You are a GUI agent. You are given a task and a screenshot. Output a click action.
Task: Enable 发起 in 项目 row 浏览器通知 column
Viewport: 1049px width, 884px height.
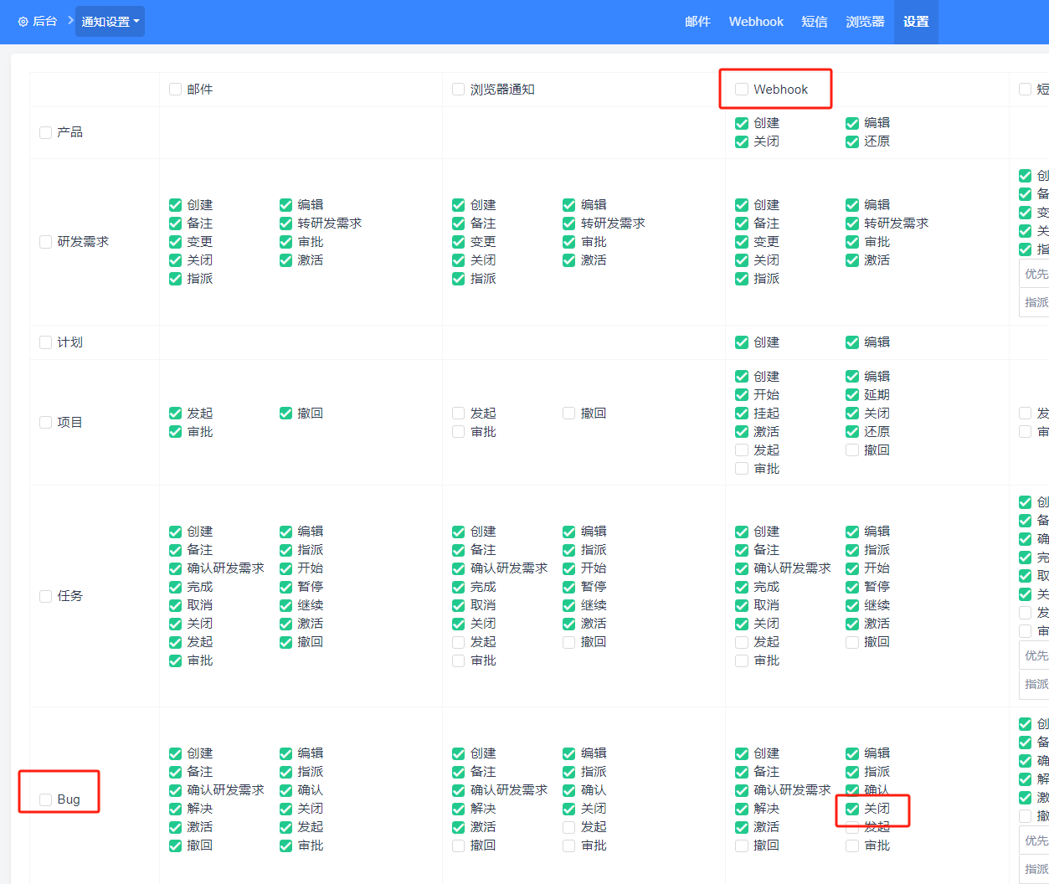tap(459, 414)
